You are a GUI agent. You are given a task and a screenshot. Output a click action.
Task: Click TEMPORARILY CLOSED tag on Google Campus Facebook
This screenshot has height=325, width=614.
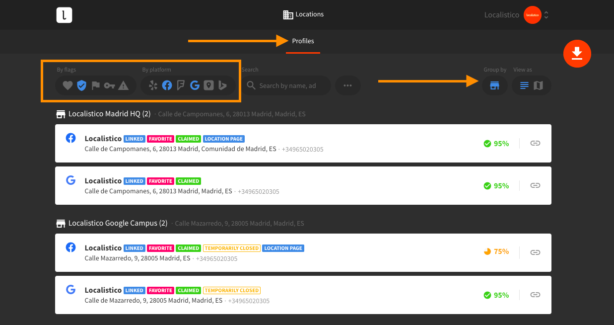231,248
